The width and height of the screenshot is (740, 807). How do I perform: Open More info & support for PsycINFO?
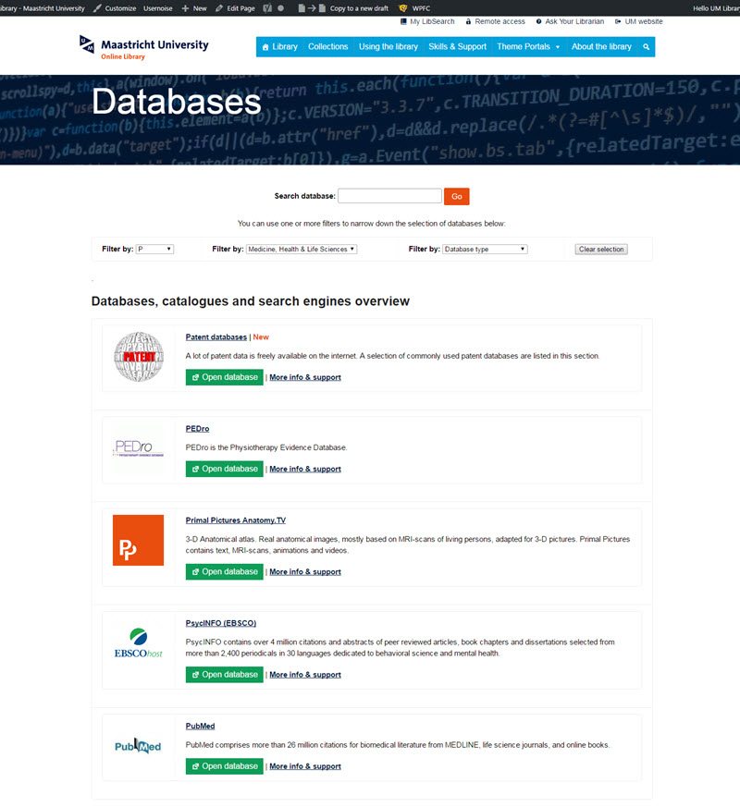pos(305,675)
